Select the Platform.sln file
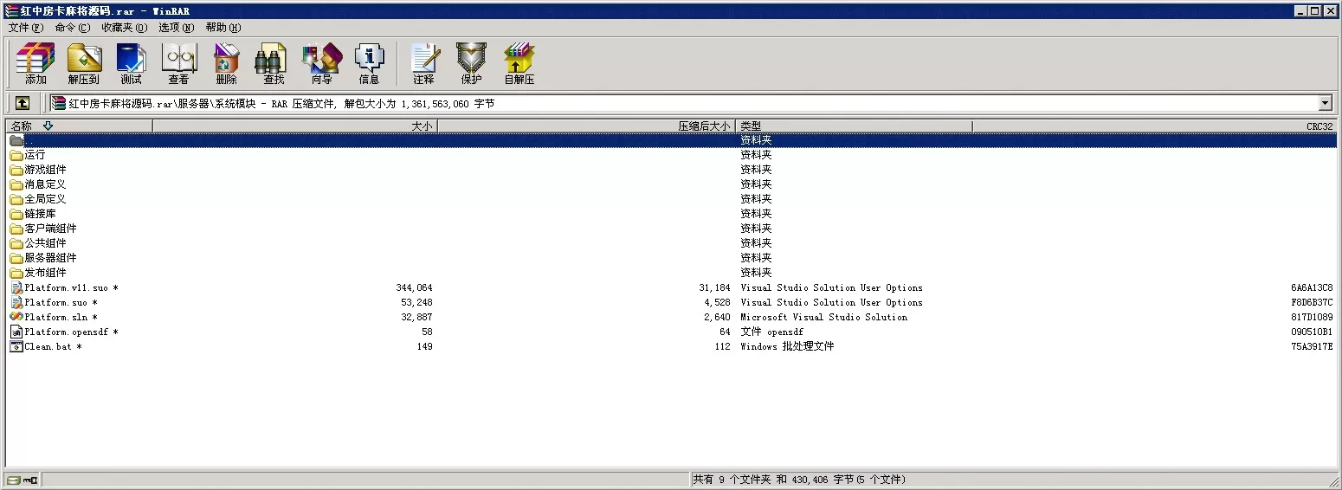This screenshot has height=490, width=1342. coord(56,317)
